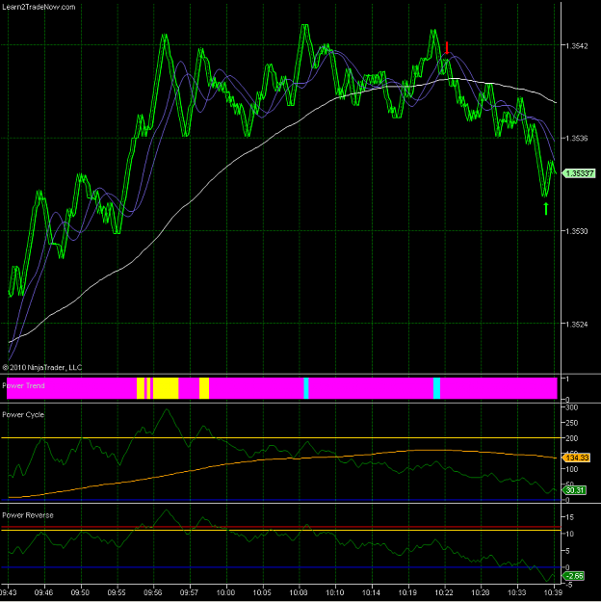This screenshot has height=602, width=601.
Task: Click the Power Trend indicator label
Action: pos(23,385)
